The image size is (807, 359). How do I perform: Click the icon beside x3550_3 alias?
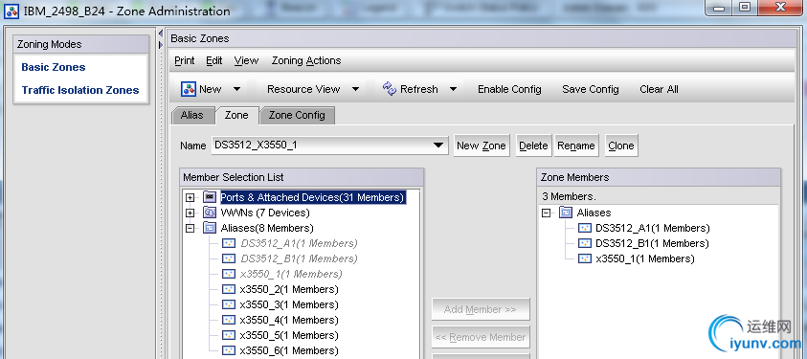[229, 304]
